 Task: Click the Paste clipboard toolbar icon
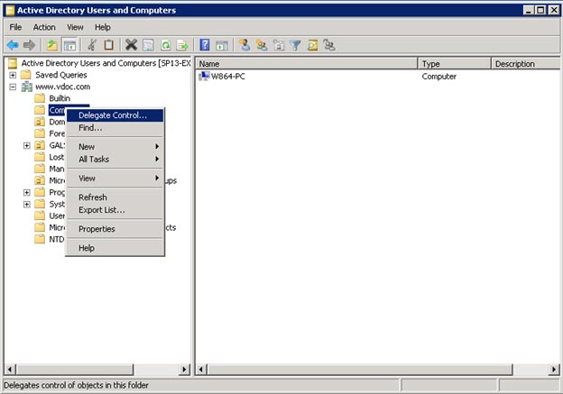109,45
